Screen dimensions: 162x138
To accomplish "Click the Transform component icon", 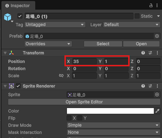I will (11, 53).
